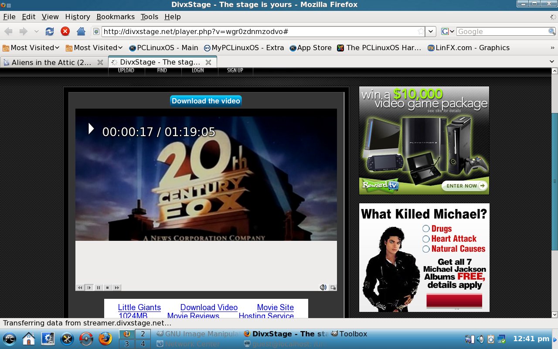558x349 pixels.
Task: Close the DivxStage tab
Action: (x=208, y=62)
